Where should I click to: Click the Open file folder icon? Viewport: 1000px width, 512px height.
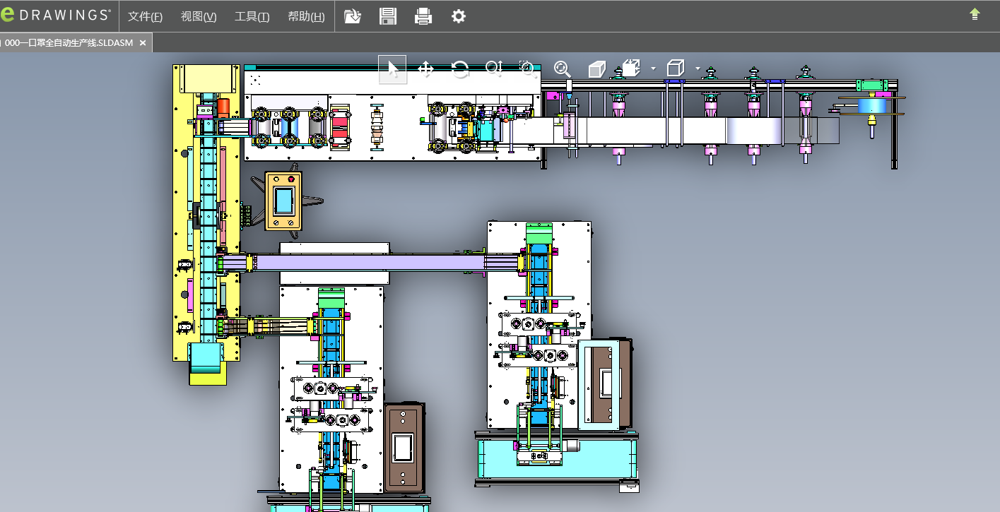point(353,16)
